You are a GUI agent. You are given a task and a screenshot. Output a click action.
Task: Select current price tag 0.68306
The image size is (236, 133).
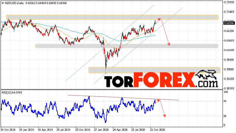[229, 23]
